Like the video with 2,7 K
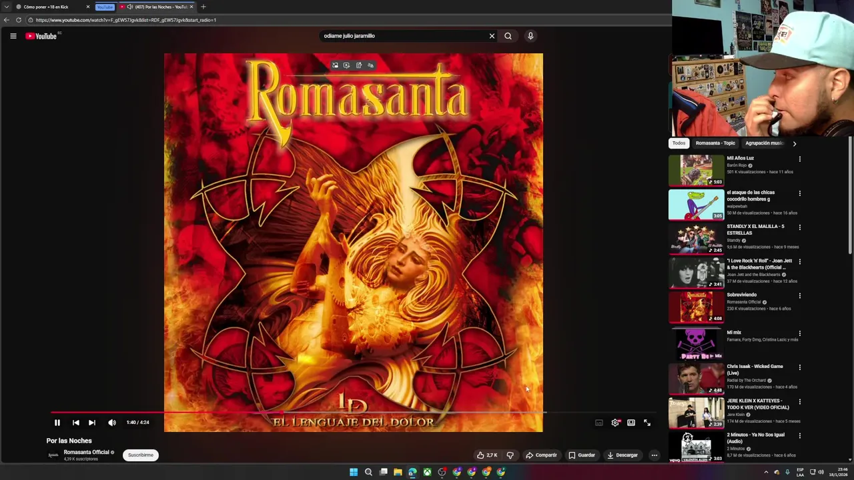 tap(487, 455)
